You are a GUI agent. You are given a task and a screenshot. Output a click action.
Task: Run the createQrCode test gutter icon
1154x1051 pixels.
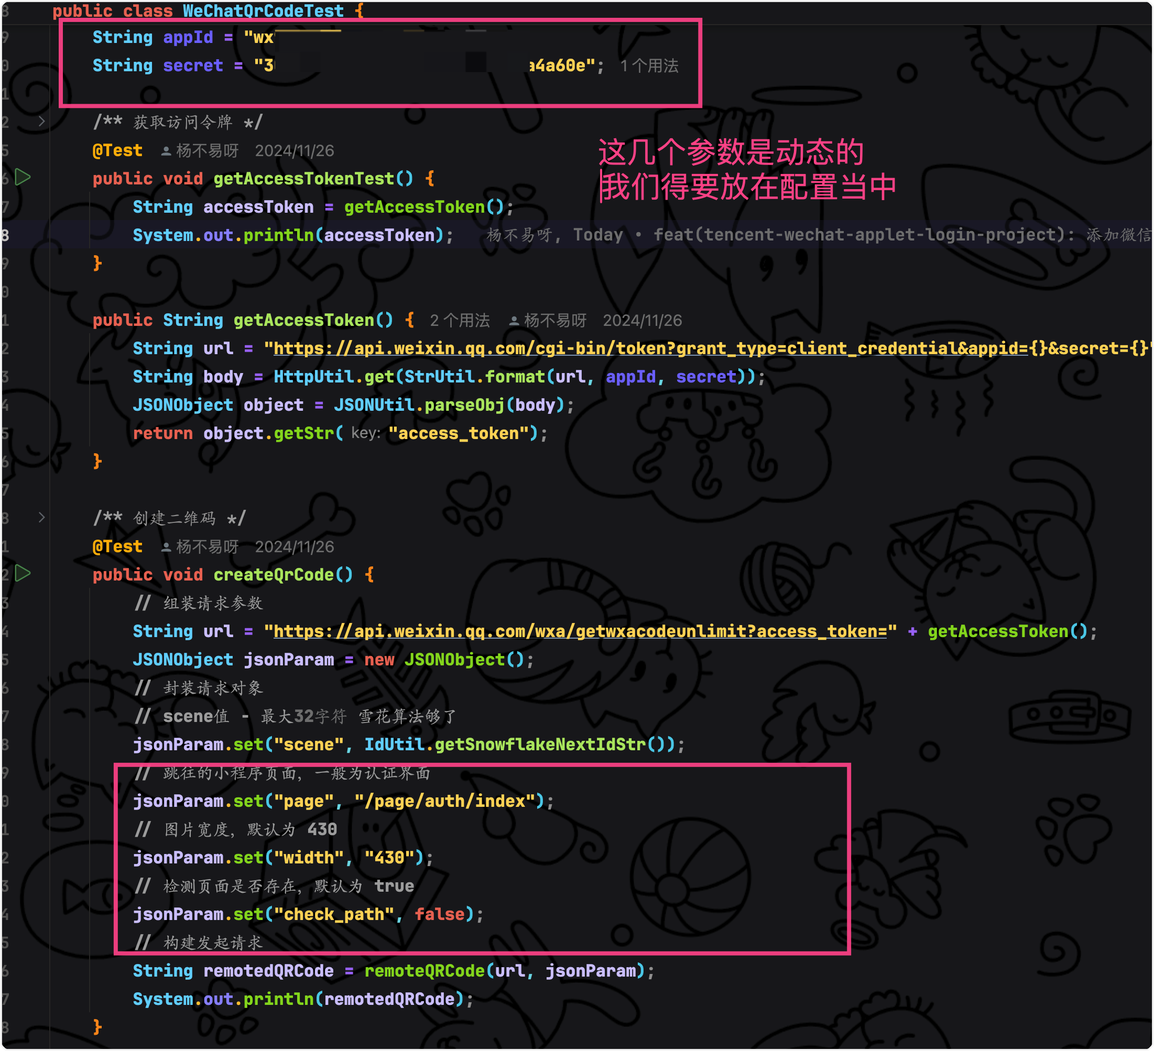[23, 573]
